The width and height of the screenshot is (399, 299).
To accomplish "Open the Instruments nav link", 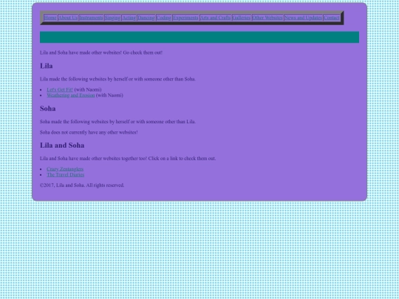I will (91, 18).
